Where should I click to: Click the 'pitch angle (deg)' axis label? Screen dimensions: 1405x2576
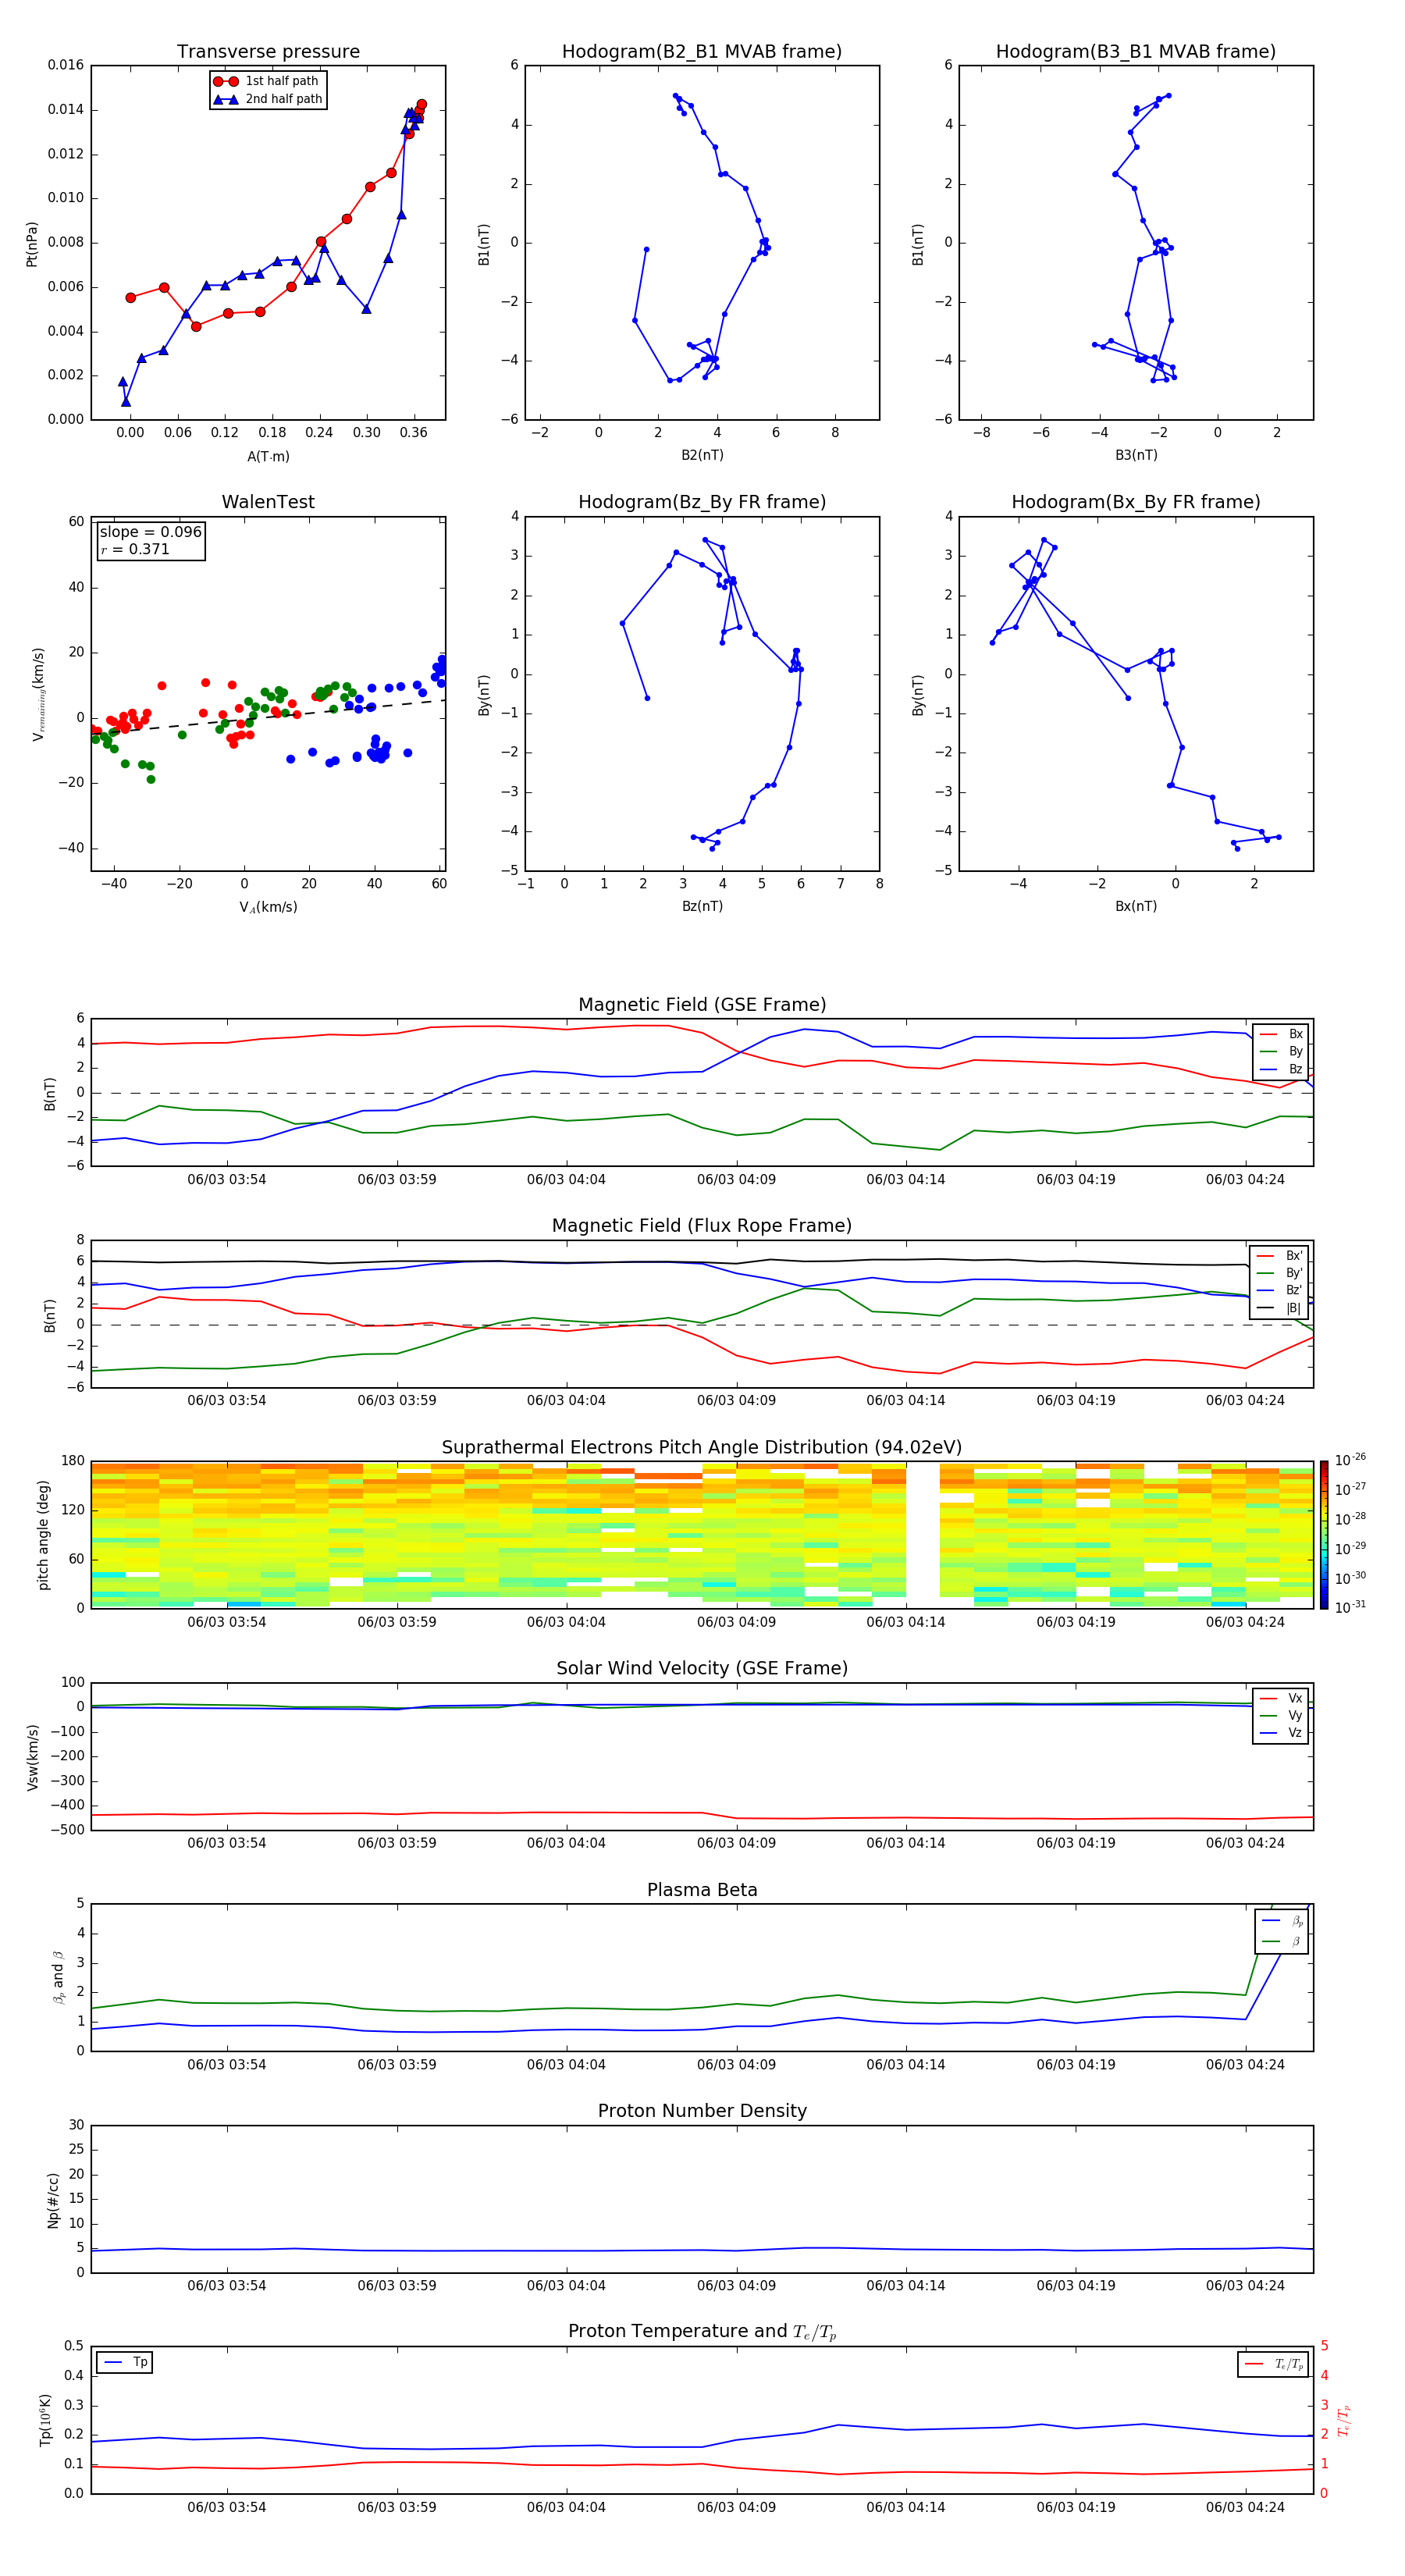tap(43, 1535)
